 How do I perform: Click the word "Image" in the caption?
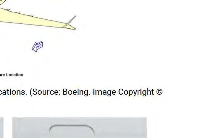tap(104, 92)
